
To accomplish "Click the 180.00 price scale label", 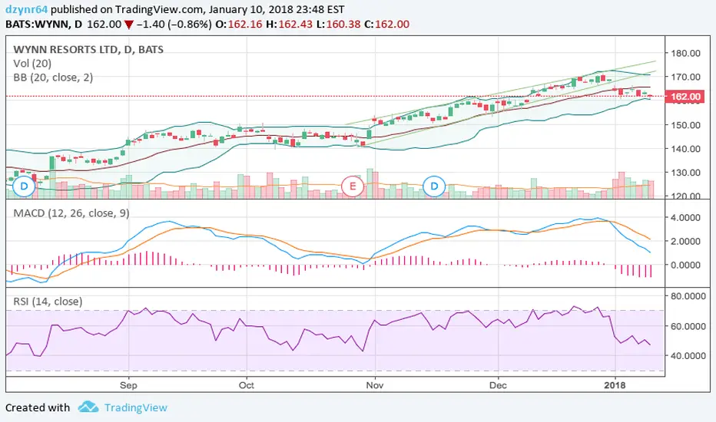I will pyautogui.click(x=686, y=53).
